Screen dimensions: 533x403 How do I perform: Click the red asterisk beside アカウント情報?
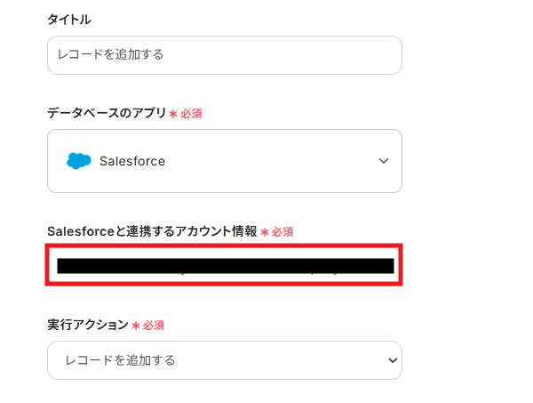[265, 232]
